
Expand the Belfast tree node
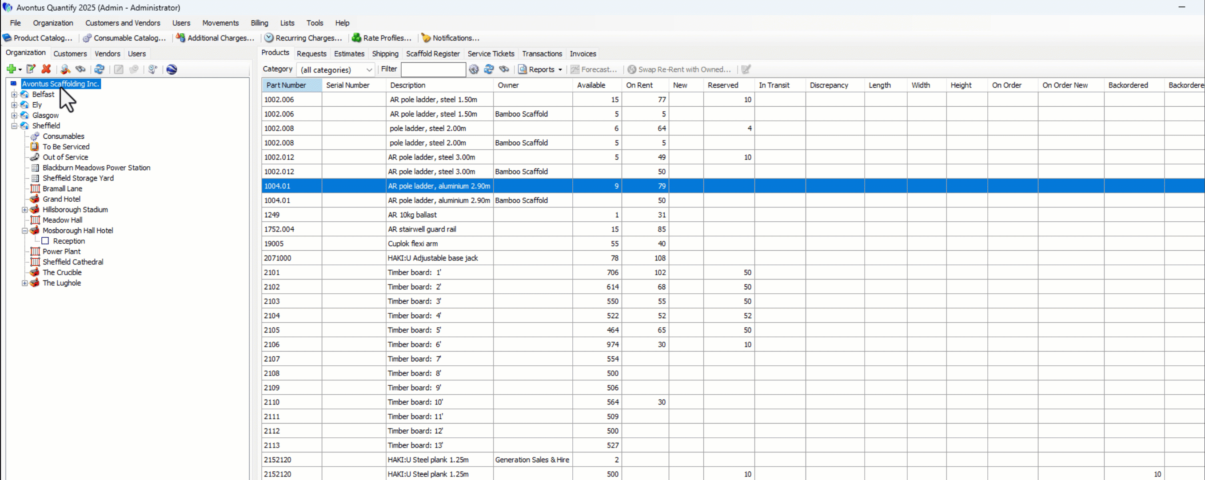(x=14, y=95)
